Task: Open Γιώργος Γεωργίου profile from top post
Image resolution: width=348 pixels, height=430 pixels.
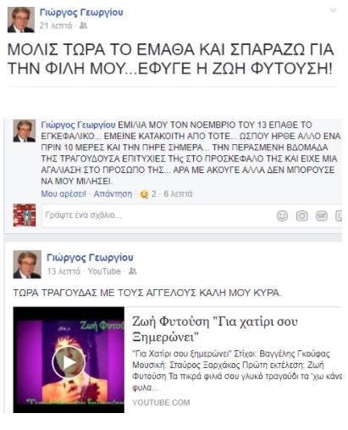Action: click(81, 13)
